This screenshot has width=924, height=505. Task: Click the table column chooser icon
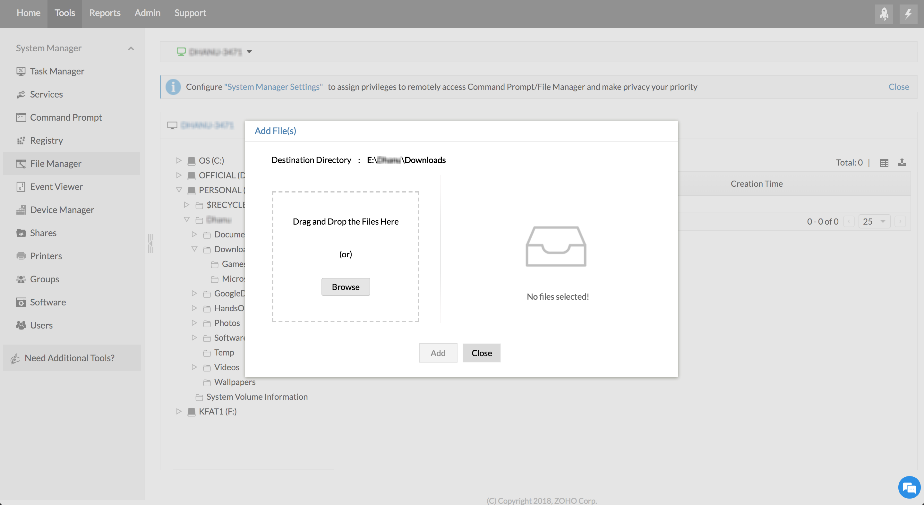884,163
